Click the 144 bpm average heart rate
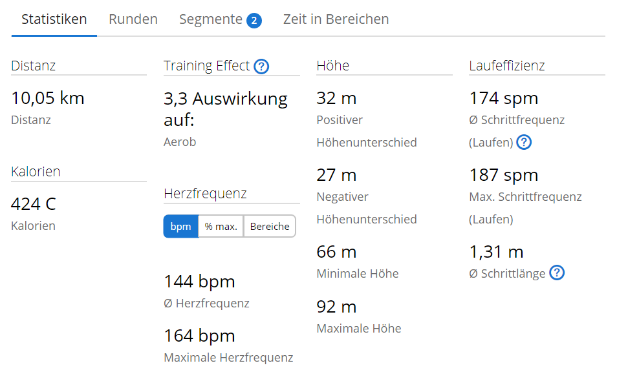Screen dimensions: 617x392 point(199,282)
